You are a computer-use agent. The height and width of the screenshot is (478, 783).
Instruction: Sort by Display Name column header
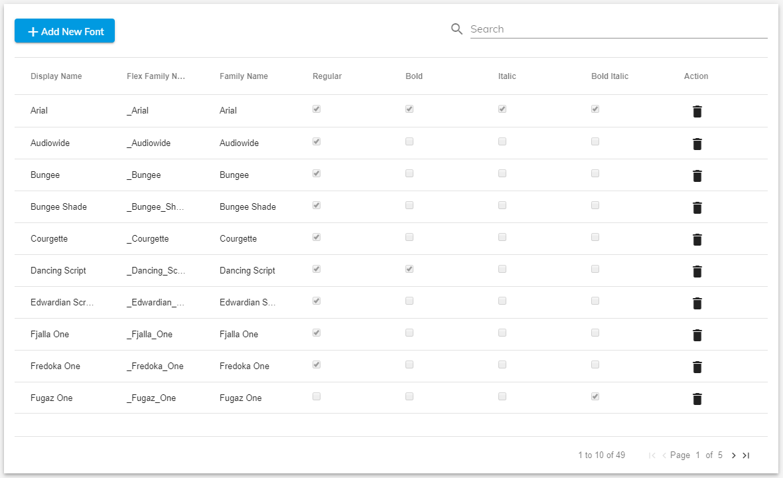(x=56, y=76)
